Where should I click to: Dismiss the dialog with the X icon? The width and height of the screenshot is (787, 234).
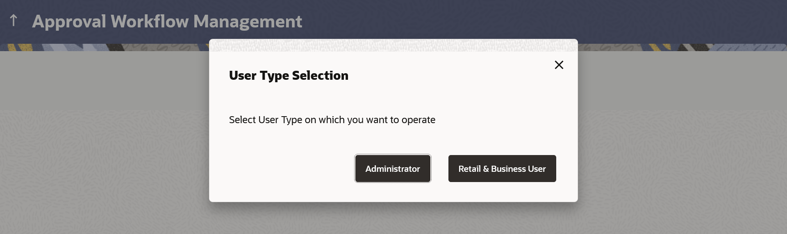559,65
